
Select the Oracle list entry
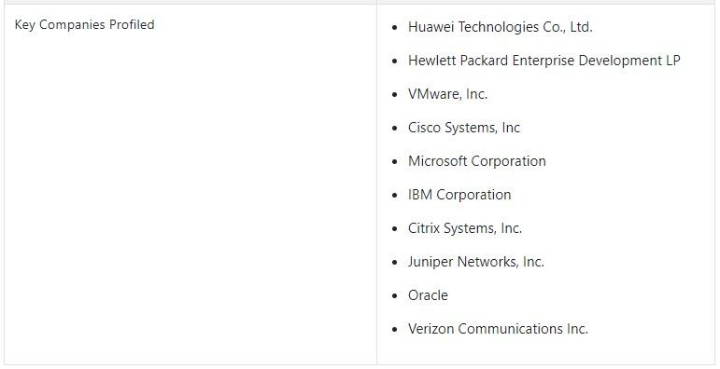click(428, 295)
